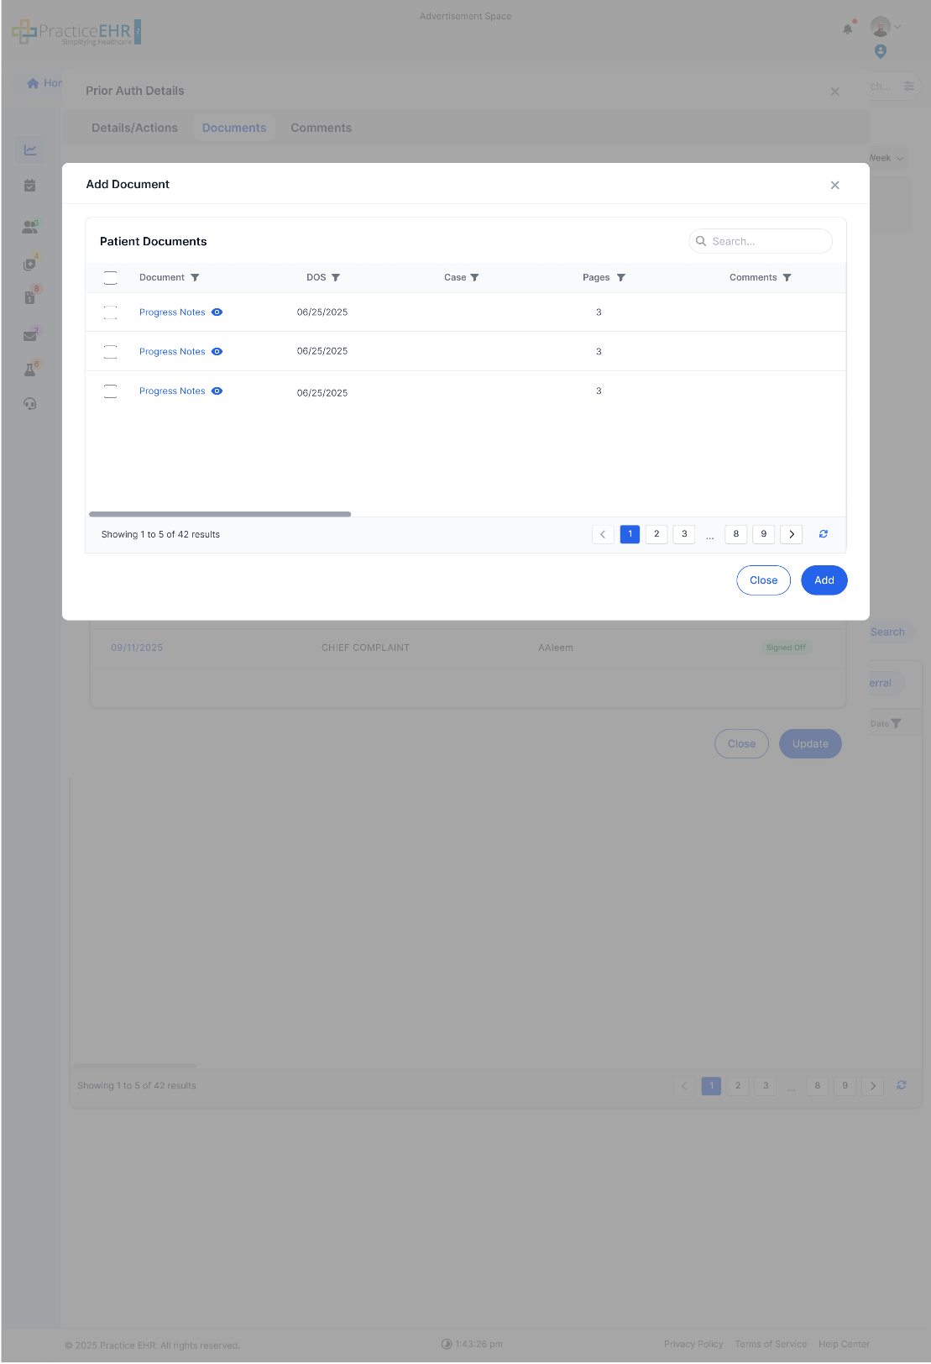Open the billing document icon in sidebar

[30, 297]
